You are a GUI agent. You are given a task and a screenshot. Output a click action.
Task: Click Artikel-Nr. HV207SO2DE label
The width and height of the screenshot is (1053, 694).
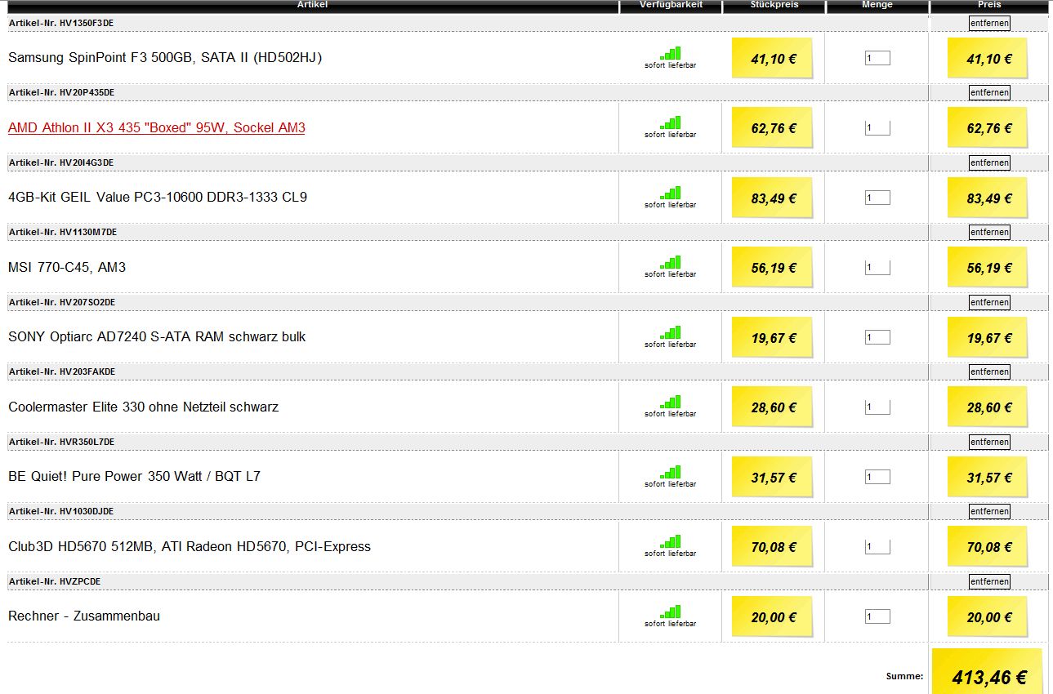coord(62,302)
